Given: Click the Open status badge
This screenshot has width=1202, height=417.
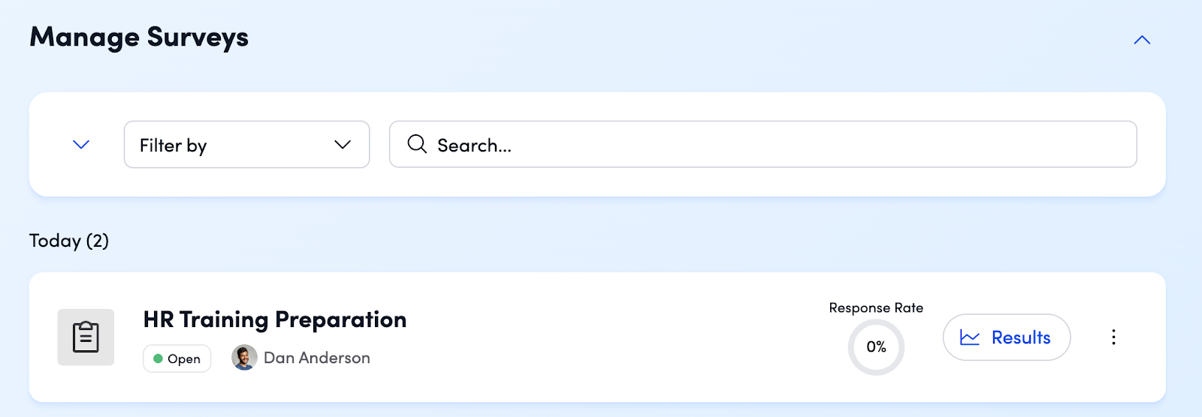Looking at the screenshot, I should point(177,359).
